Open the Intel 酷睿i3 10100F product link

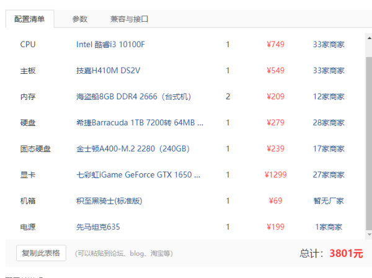(x=110, y=45)
